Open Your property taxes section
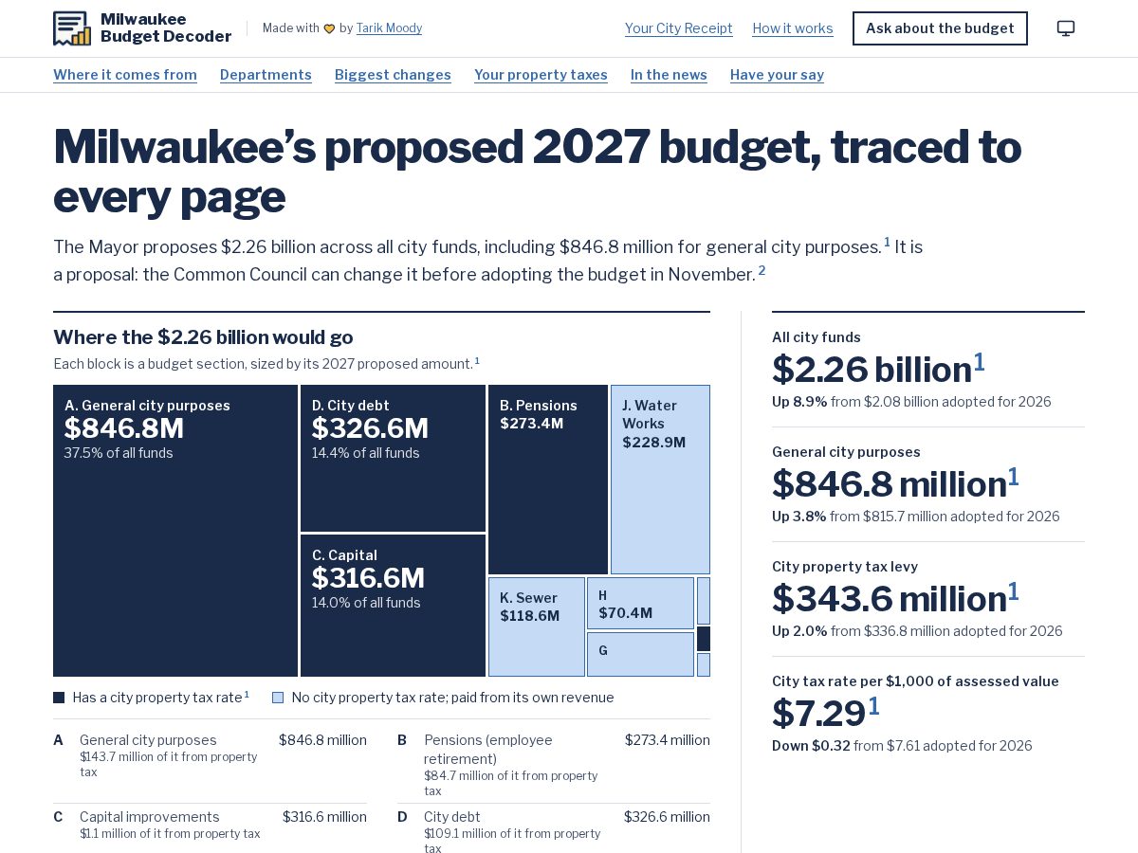1138x853 pixels. click(541, 75)
